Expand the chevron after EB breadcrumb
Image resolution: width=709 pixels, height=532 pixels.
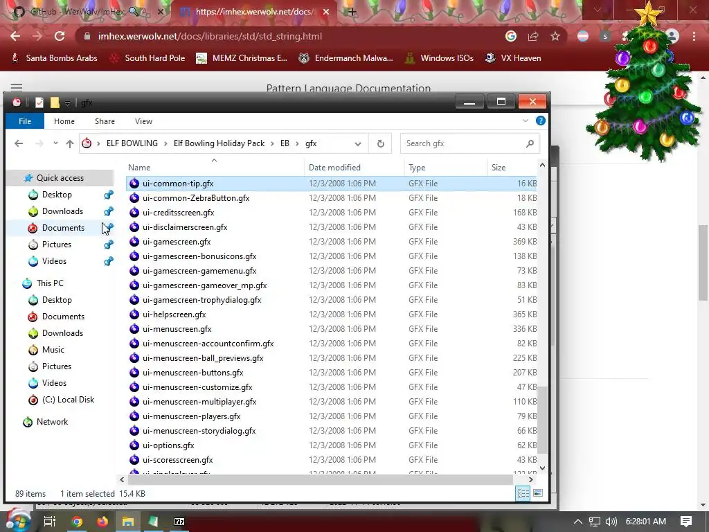(x=297, y=143)
